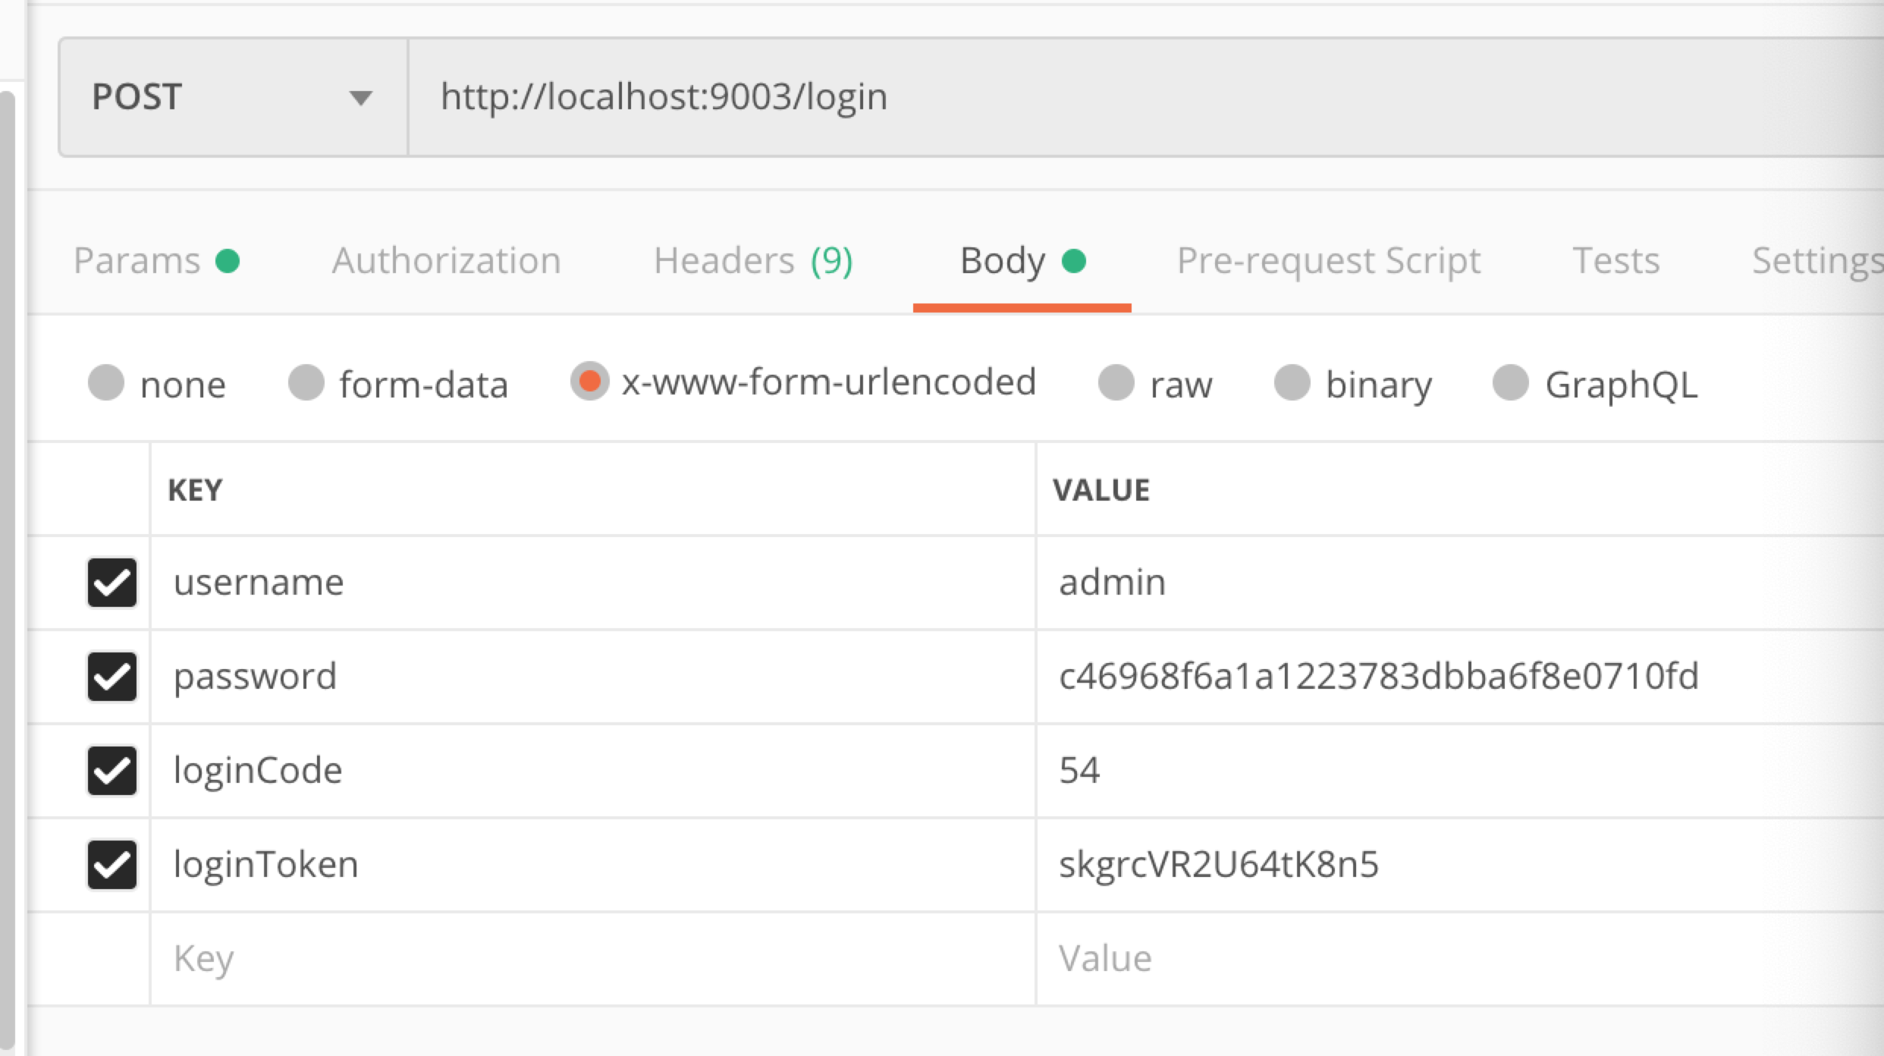Uncheck the username row checkbox
1884x1056 pixels.
pyautogui.click(x=111, y=583)
